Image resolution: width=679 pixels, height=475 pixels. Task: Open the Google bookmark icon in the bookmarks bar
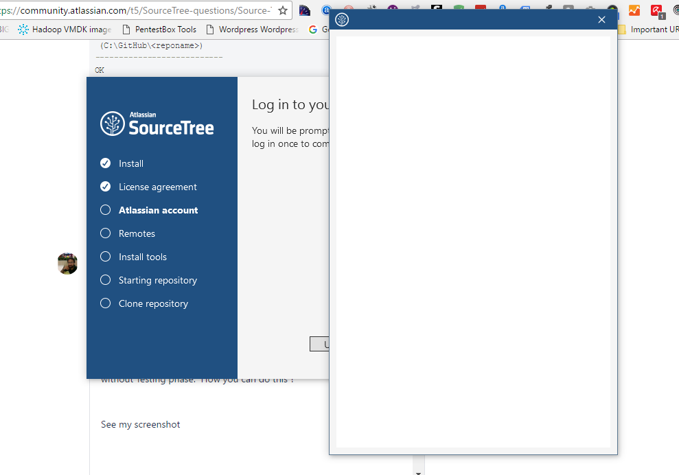tap(312, 30)
